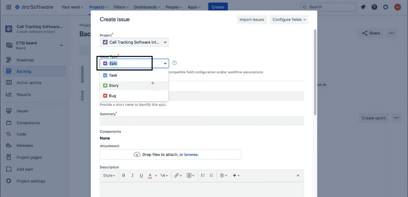Collapse the description toolbar with double chevron
408x197 pixels.
click(x=298, y=176)
